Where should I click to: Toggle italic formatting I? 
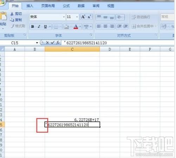[39, 27]
